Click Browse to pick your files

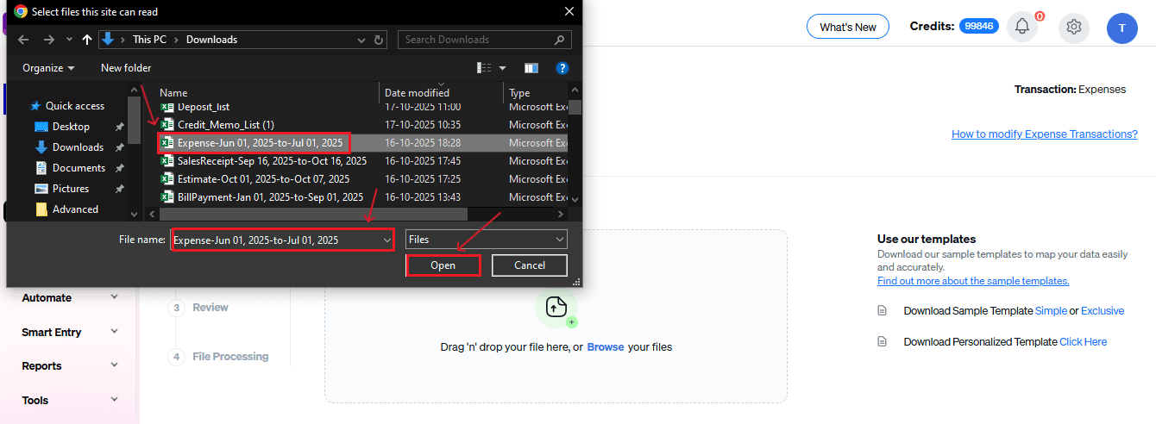click(x=606, y=347)
